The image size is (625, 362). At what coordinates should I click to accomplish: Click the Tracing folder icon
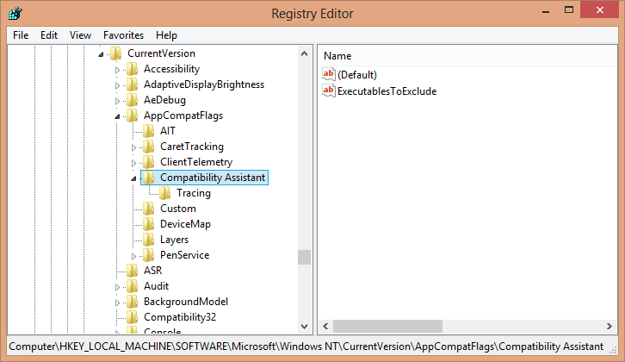click(165, 193)
